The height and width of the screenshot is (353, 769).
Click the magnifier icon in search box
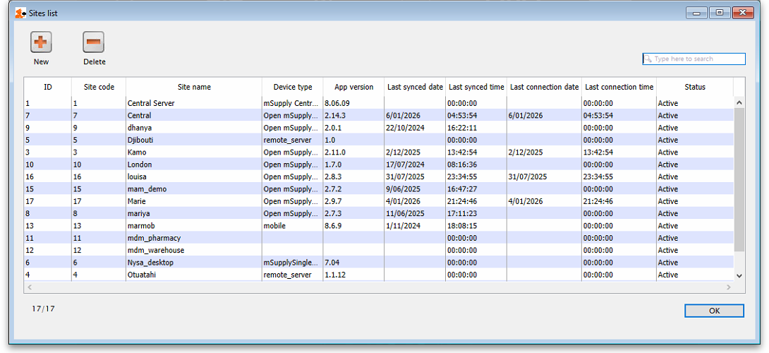click(x=648, y=59)
